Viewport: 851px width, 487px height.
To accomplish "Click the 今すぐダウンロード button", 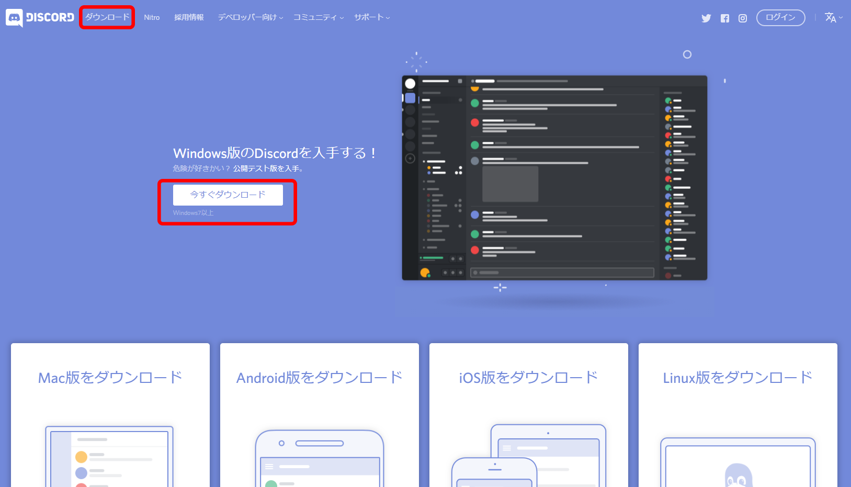I will (228, 195).
